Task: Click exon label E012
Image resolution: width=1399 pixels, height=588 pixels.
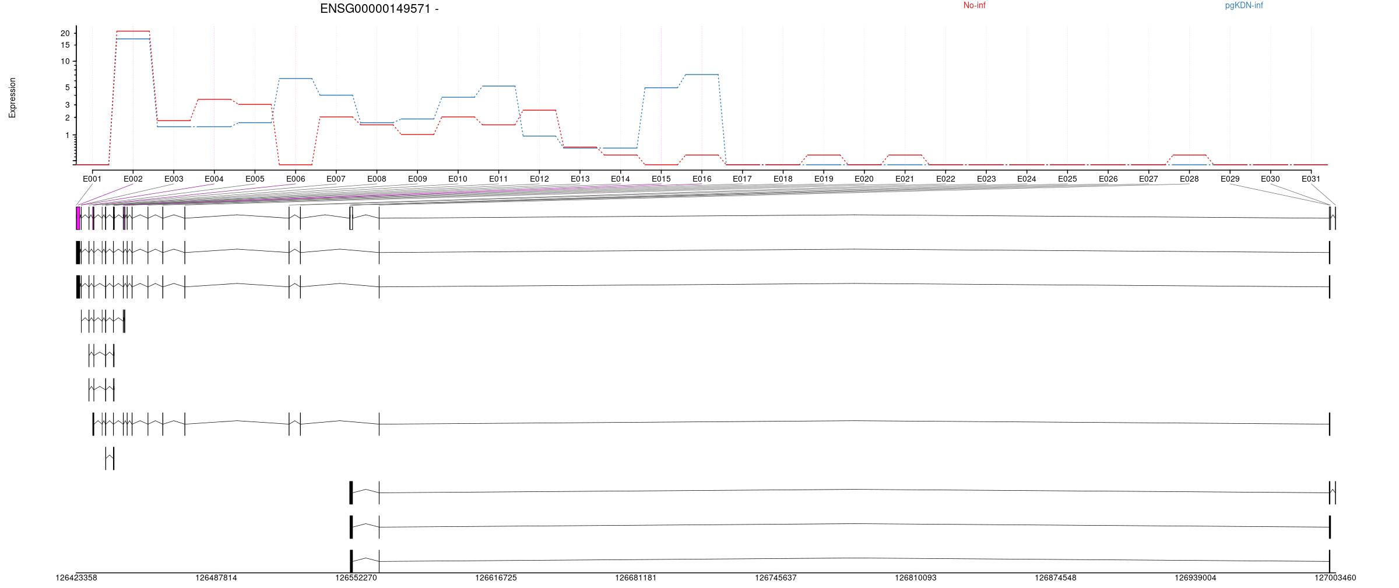Action: click(539, 179)
